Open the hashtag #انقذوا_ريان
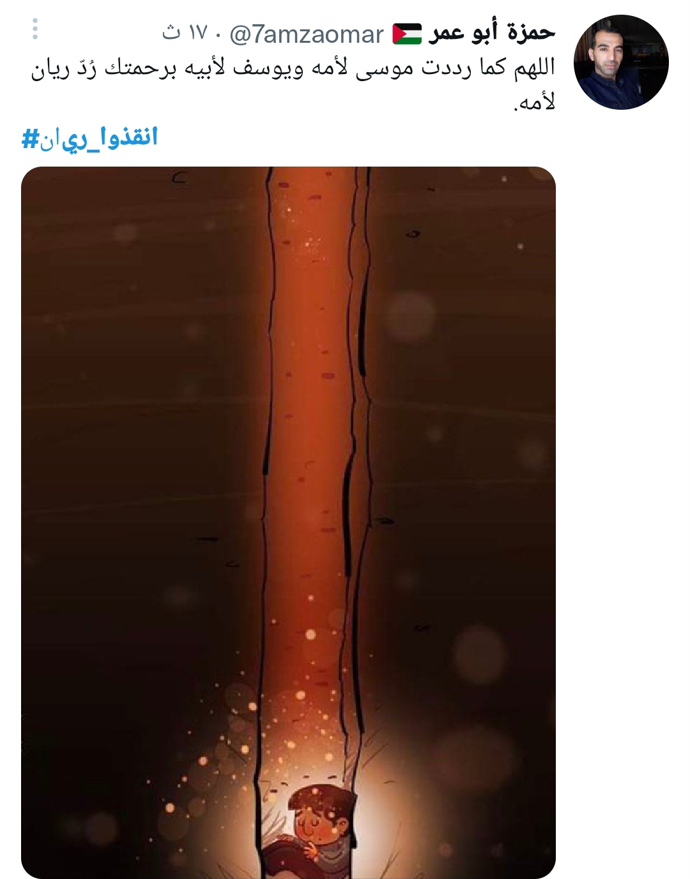Image resolution: width=690 pixels, height=879 pixels. click(90, 138)
